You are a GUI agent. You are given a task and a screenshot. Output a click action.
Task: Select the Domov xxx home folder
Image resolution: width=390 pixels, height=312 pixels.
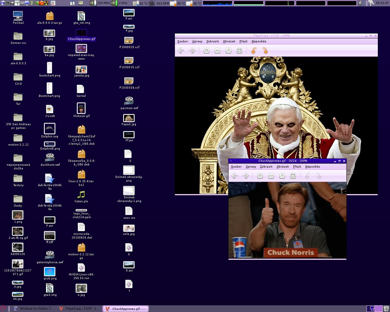(x=18, y=38)
